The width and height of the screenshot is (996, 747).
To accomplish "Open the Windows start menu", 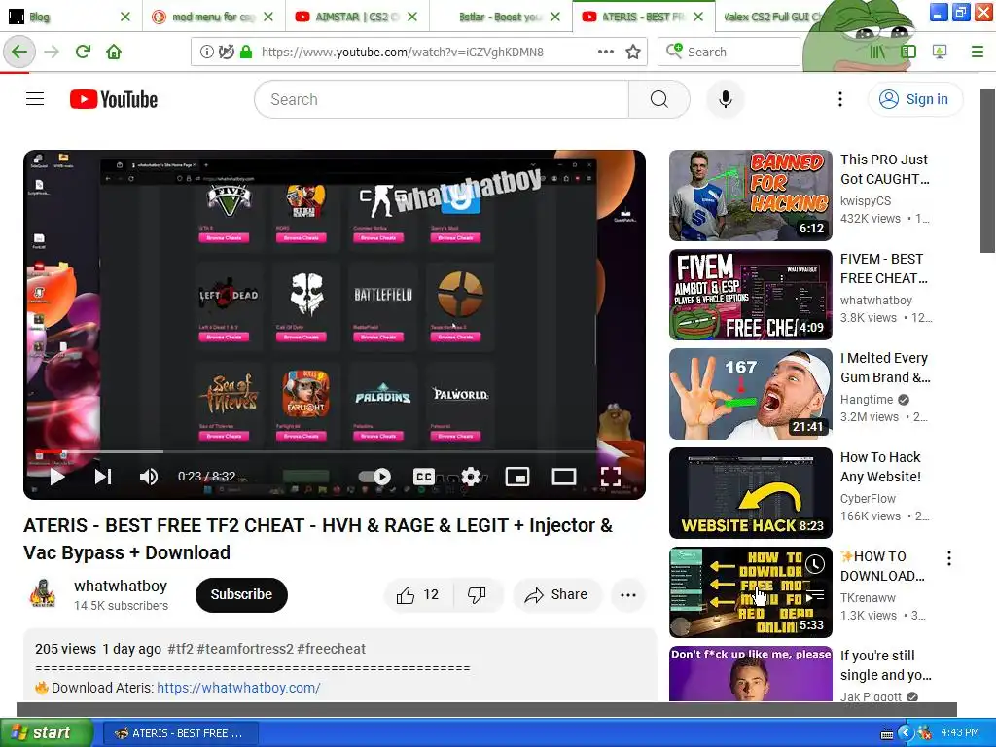I will coord(47,732).
